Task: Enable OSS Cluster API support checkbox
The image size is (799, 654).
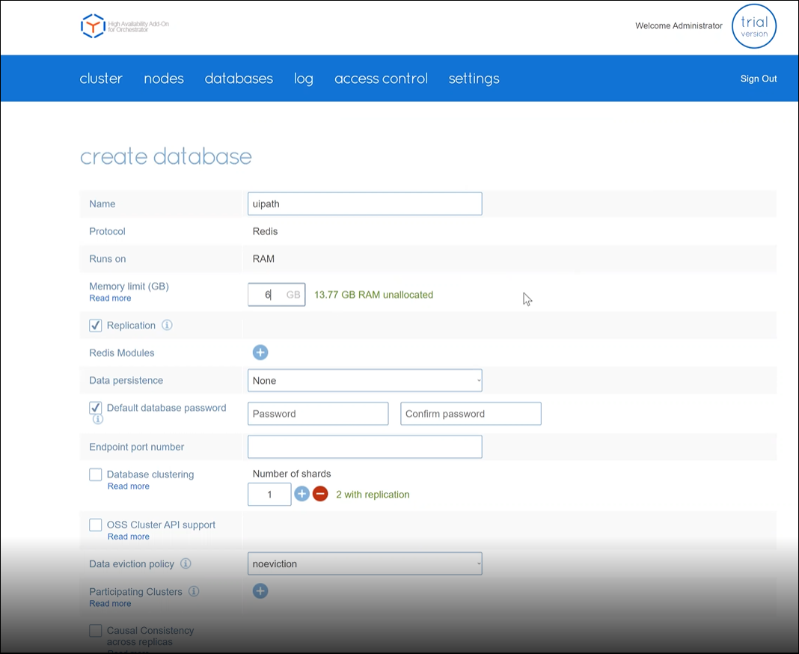Action: click(96, 525)
